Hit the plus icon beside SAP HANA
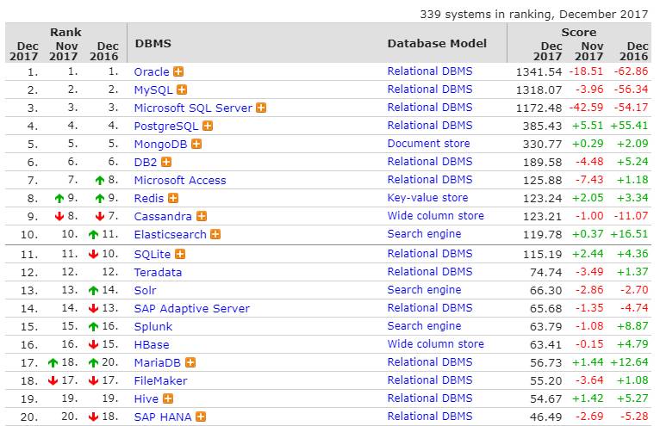The width and height of the screenshot is (660, 426). [201, 417]
